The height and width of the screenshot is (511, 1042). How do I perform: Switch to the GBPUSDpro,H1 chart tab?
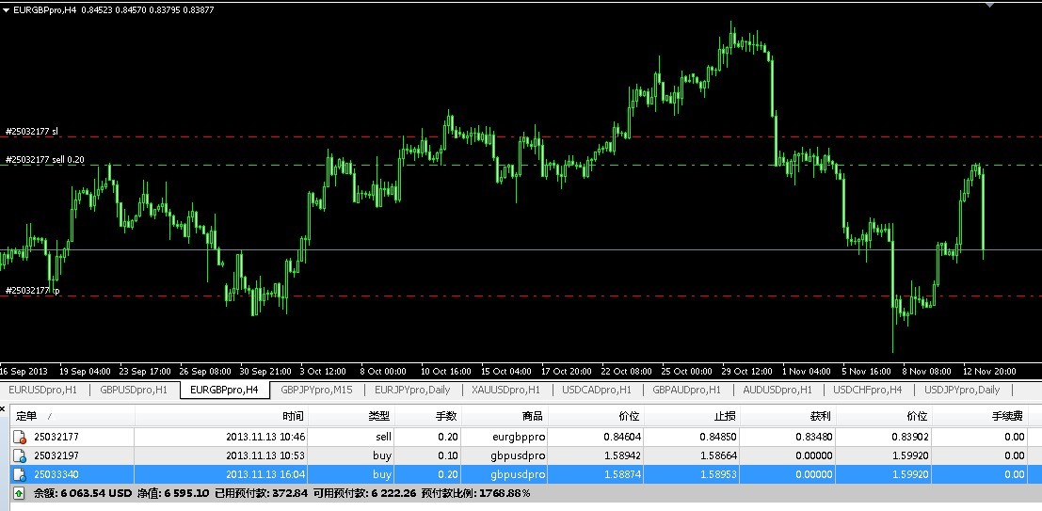(134, 390)
